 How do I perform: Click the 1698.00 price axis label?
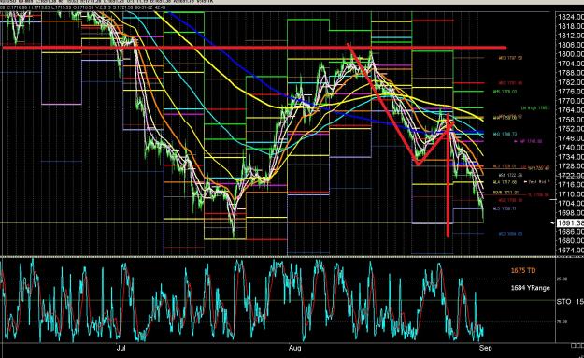pos(571,213)
